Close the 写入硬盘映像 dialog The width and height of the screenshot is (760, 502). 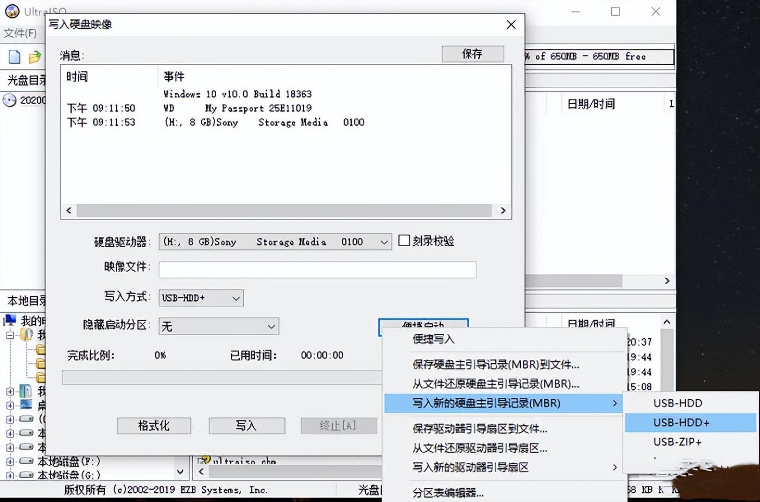pyautogui.click(x=511, y=24)
